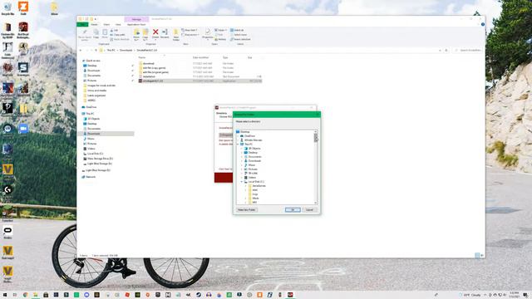Screen dimensions: 532x299
Task: Select Quick access in Explorer navigation pane
Action: click(92, 61)
